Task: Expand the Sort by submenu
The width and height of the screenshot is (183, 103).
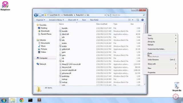Action: tap(160, 38)
